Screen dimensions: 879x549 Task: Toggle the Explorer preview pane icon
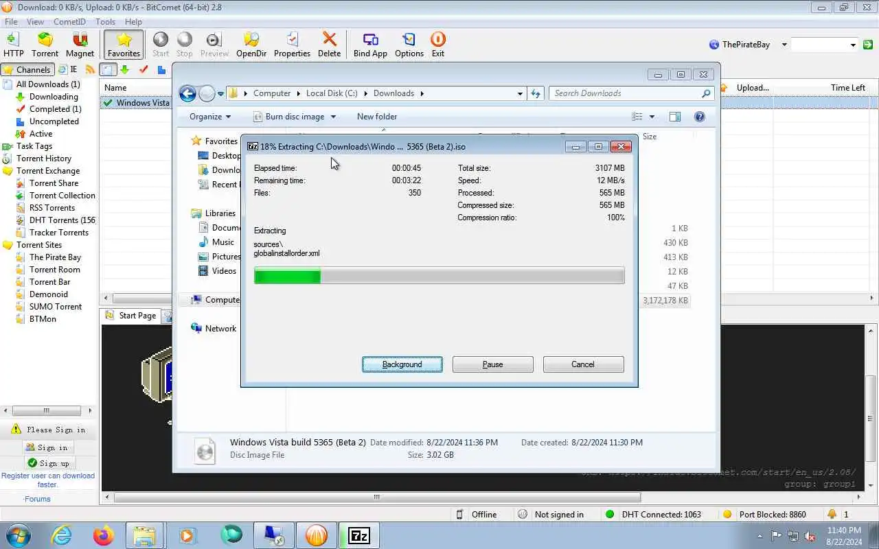pos(675,117)
